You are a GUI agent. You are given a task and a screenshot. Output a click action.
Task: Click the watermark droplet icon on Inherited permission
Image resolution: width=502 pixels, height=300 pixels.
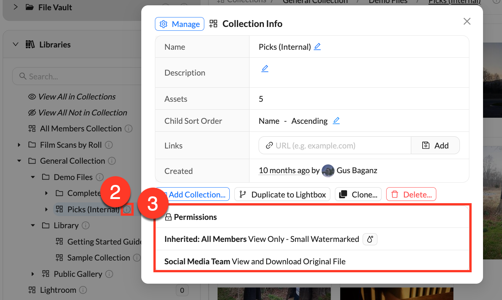point(369,239)
